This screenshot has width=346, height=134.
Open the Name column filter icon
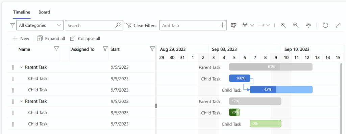click(56, 49)
